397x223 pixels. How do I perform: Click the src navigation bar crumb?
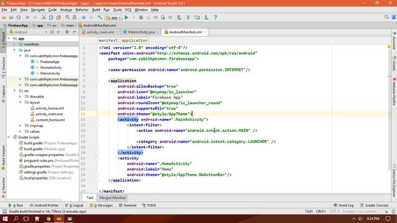point(52,25)
